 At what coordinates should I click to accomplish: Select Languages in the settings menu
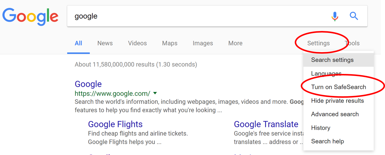pos(326,73)
